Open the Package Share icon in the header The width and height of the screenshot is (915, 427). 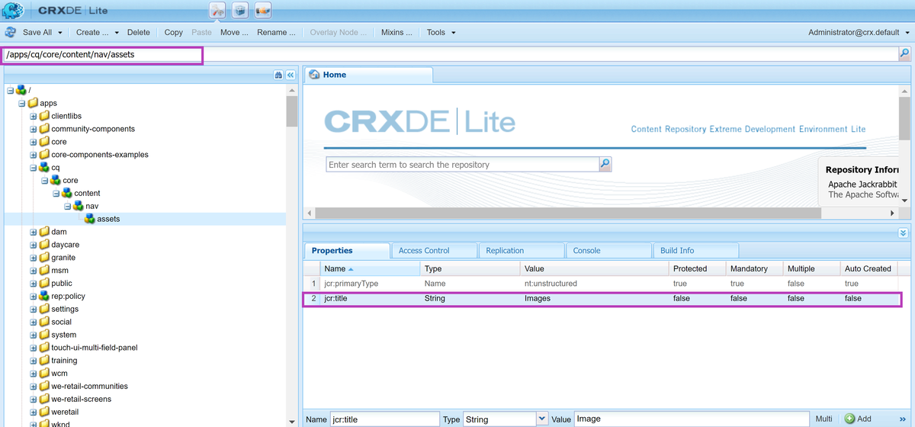pyautogui.click(x=262, y=11)
